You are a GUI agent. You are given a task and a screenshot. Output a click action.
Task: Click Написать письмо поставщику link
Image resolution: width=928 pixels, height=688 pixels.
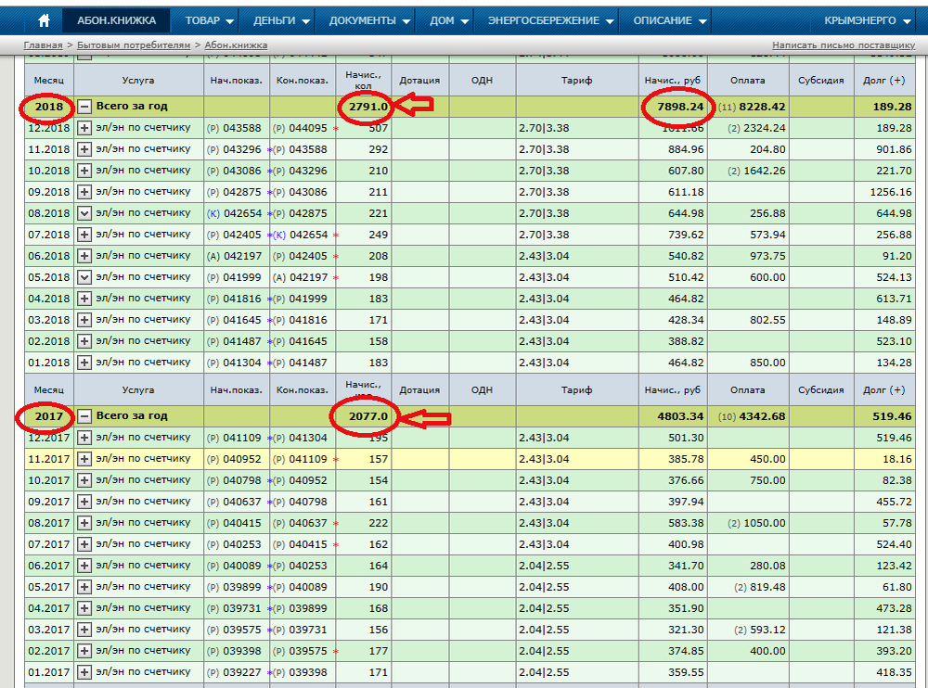coord(844,45)
